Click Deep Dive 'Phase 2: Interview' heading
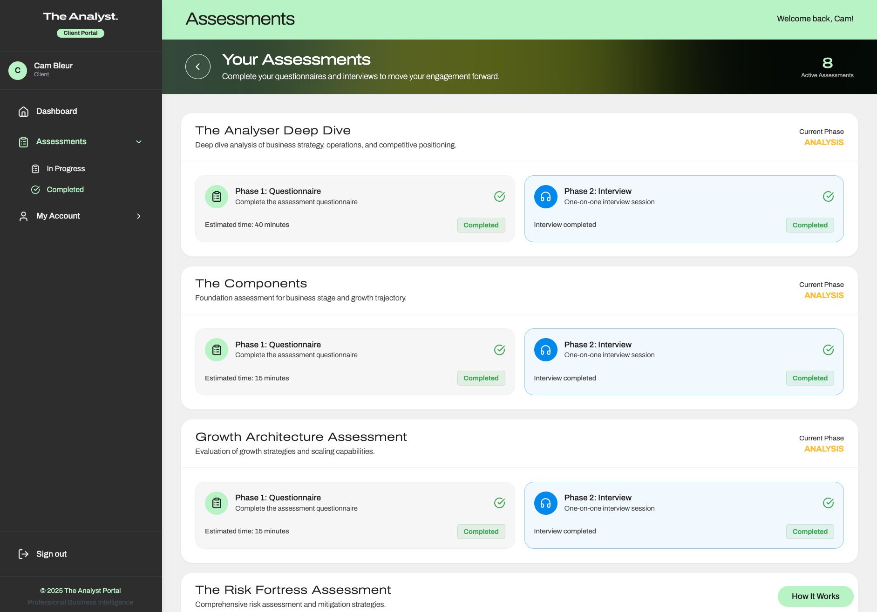Viewport: 877px width, 612px height. pos(598,191)
